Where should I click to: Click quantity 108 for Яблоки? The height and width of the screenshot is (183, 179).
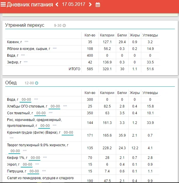coord(90,49)
